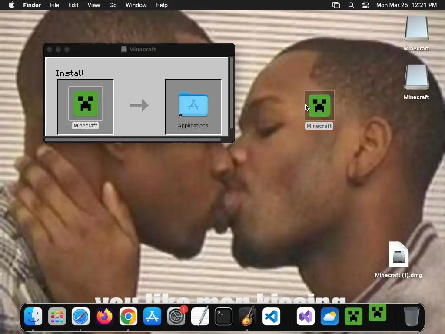Open Control Center in menu bar
Screen dimensions: 445x334
[x=365, y=5]
